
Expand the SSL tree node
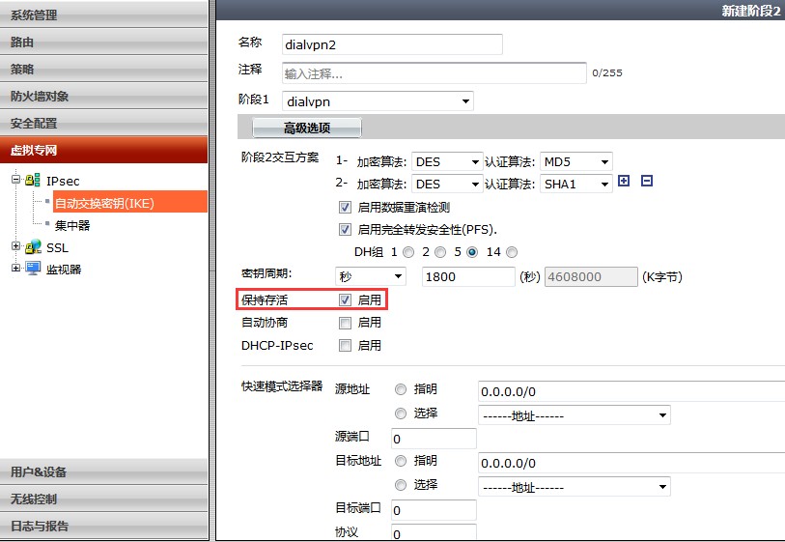(x=15, y=247)
